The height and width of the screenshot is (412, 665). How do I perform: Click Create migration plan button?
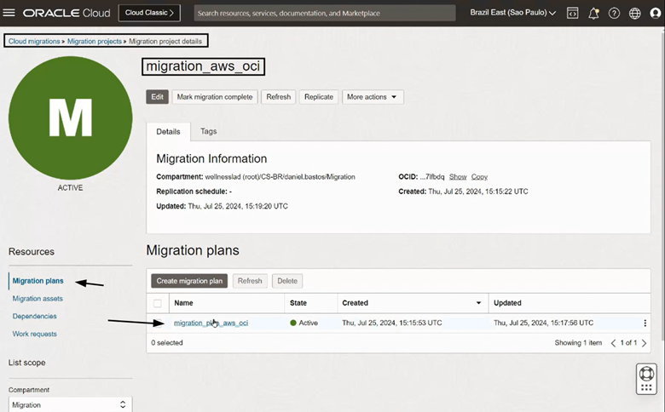[x=189, y=281]
